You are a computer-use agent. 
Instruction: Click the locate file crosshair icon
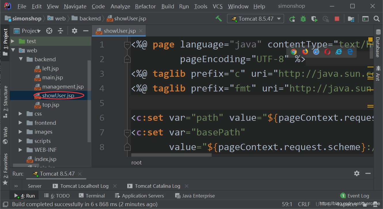pos(49,31)
